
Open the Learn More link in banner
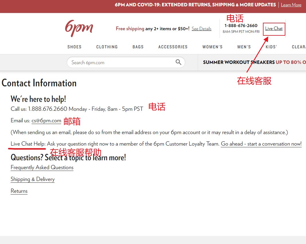pyautogui.click(x=291, y=5)
